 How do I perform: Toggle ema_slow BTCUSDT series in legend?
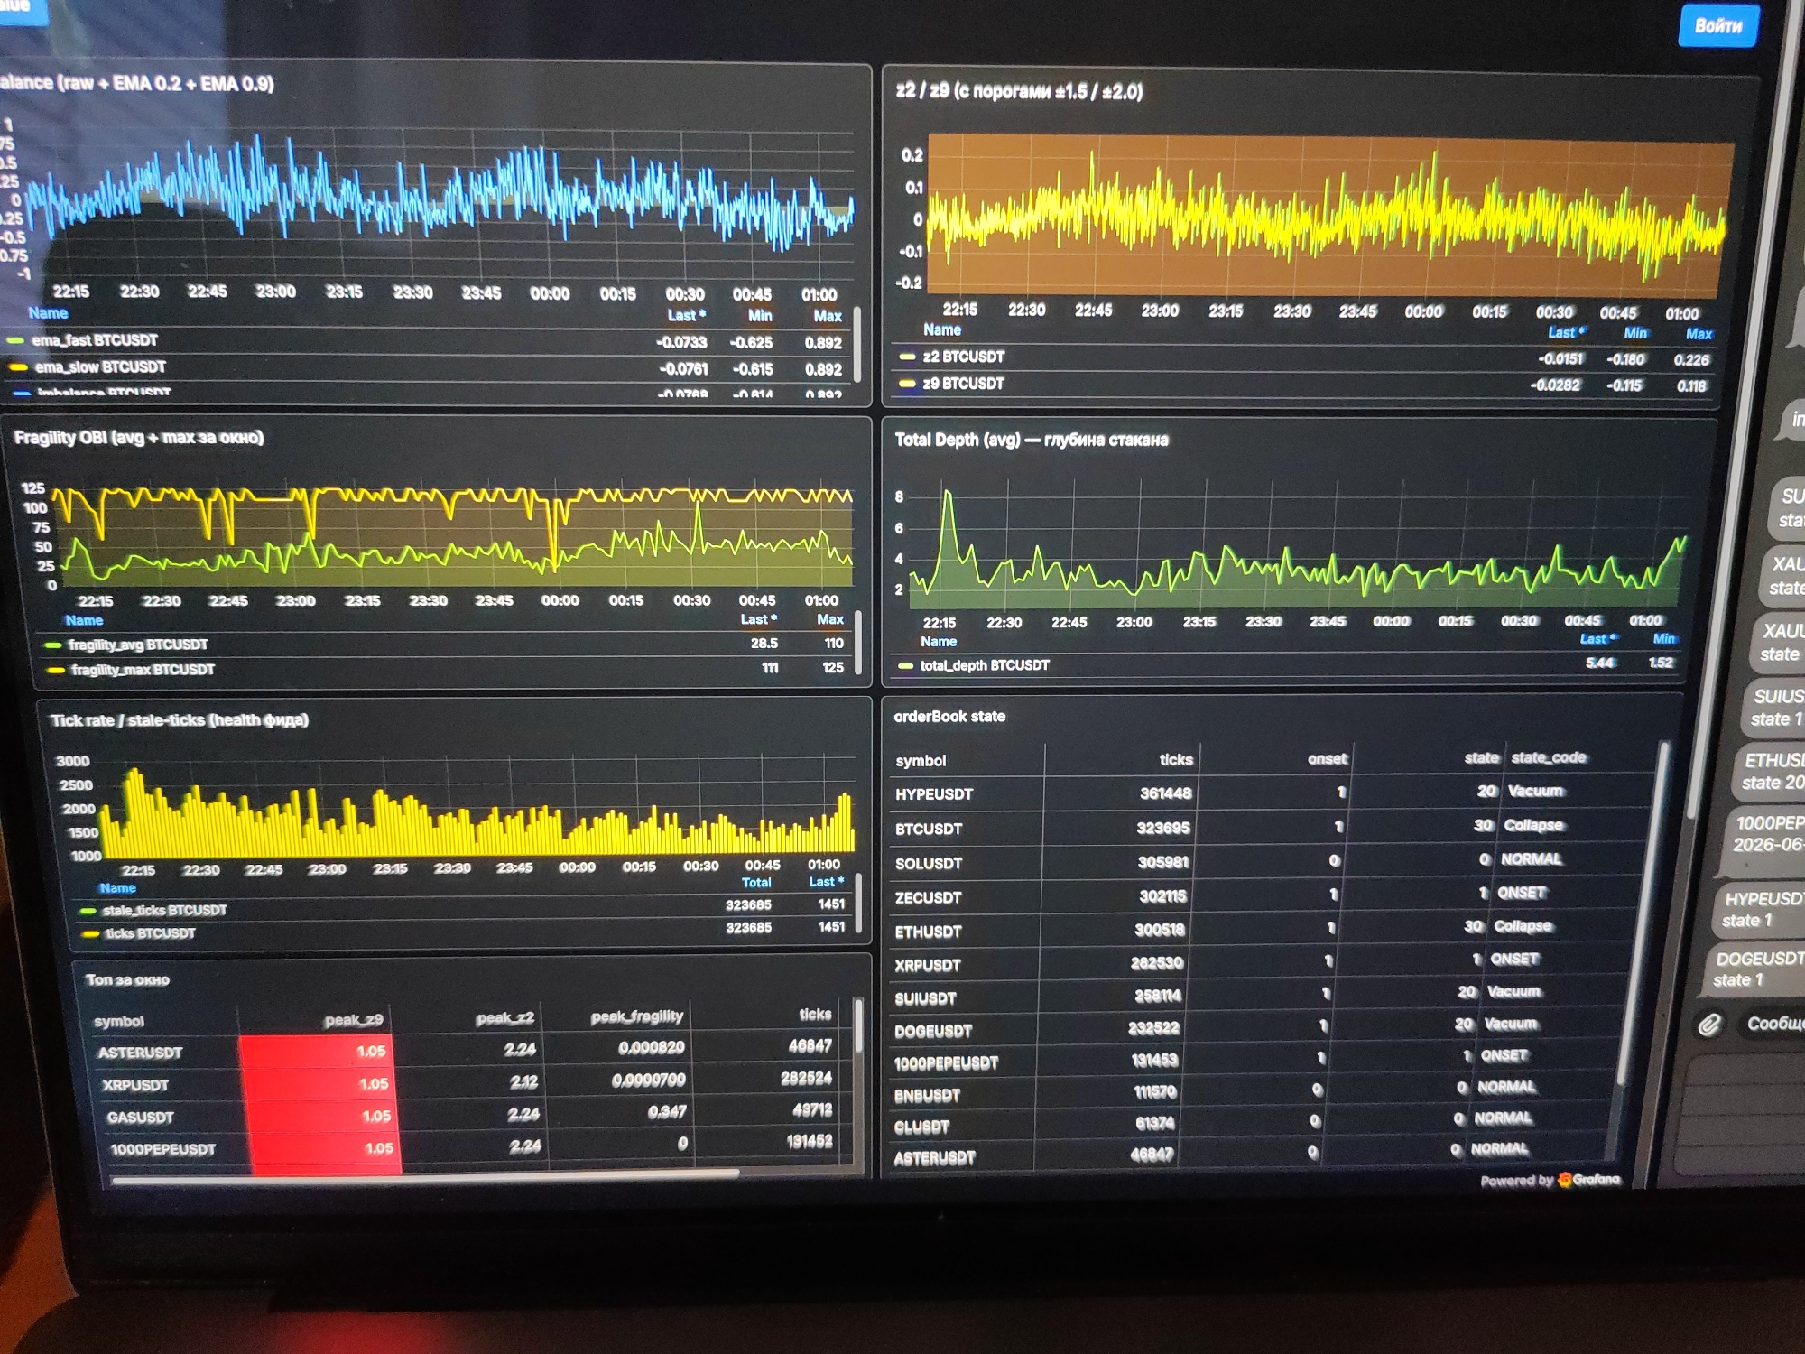(x=100, y=367)
